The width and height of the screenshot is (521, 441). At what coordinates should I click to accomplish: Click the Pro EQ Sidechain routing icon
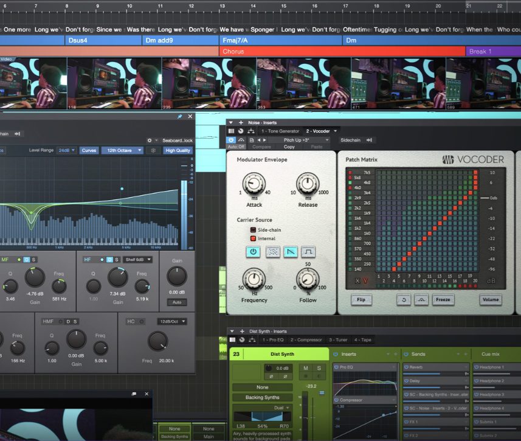(x=17, y=134)
